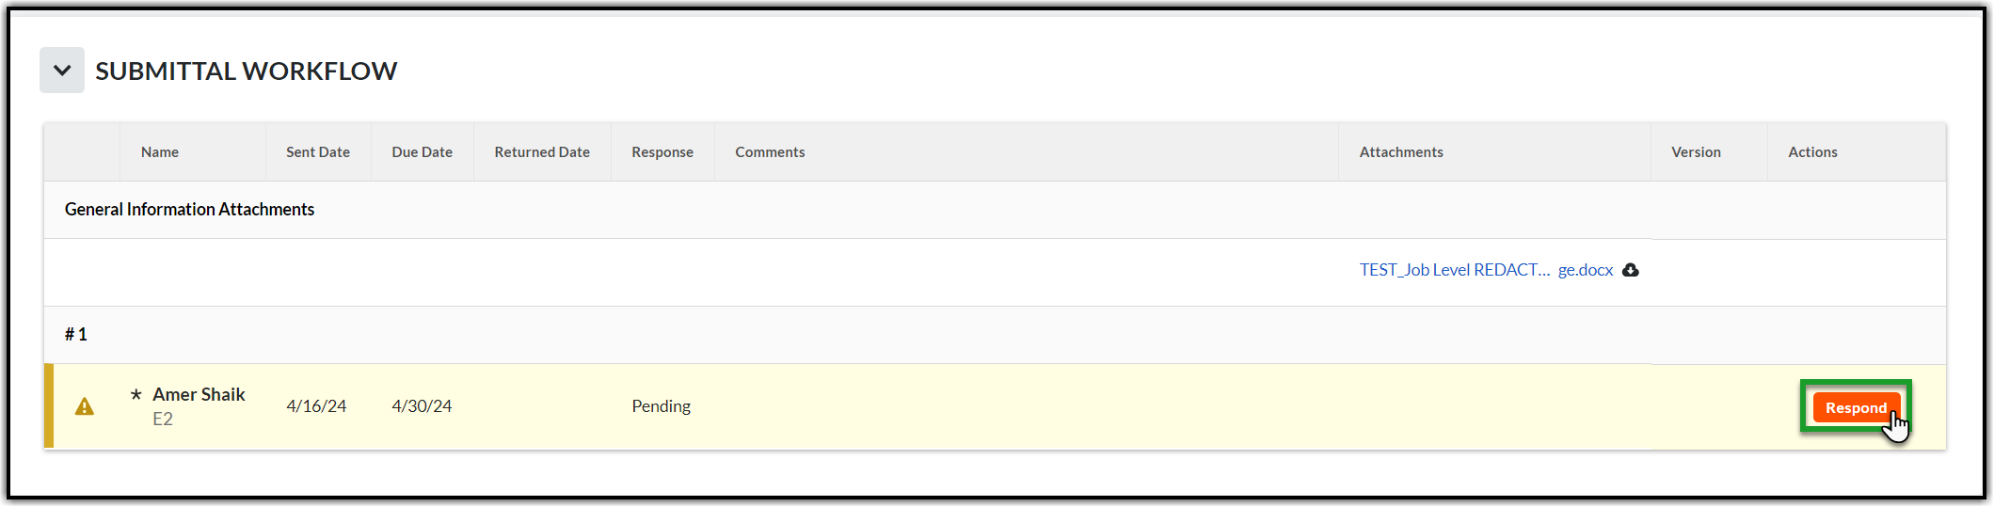Collapse the Submittal Workflow section chevron

[x=62, y=71]
